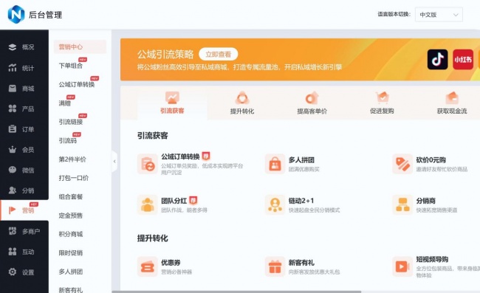Screen dimensions: 480x293
Task: Open 新客有礼 in the submenu list
Action: click(71, 289)
